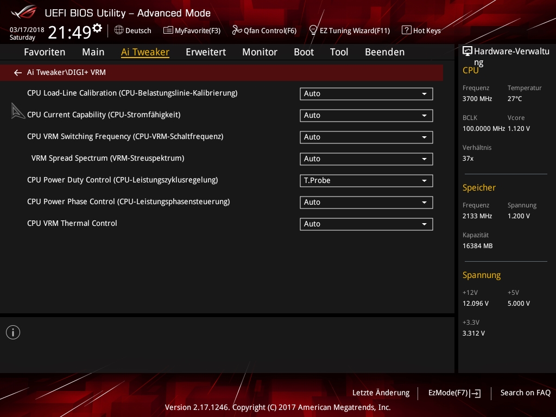
Task: Open CPU Current Capability dropdown
Action: point(367,116)
